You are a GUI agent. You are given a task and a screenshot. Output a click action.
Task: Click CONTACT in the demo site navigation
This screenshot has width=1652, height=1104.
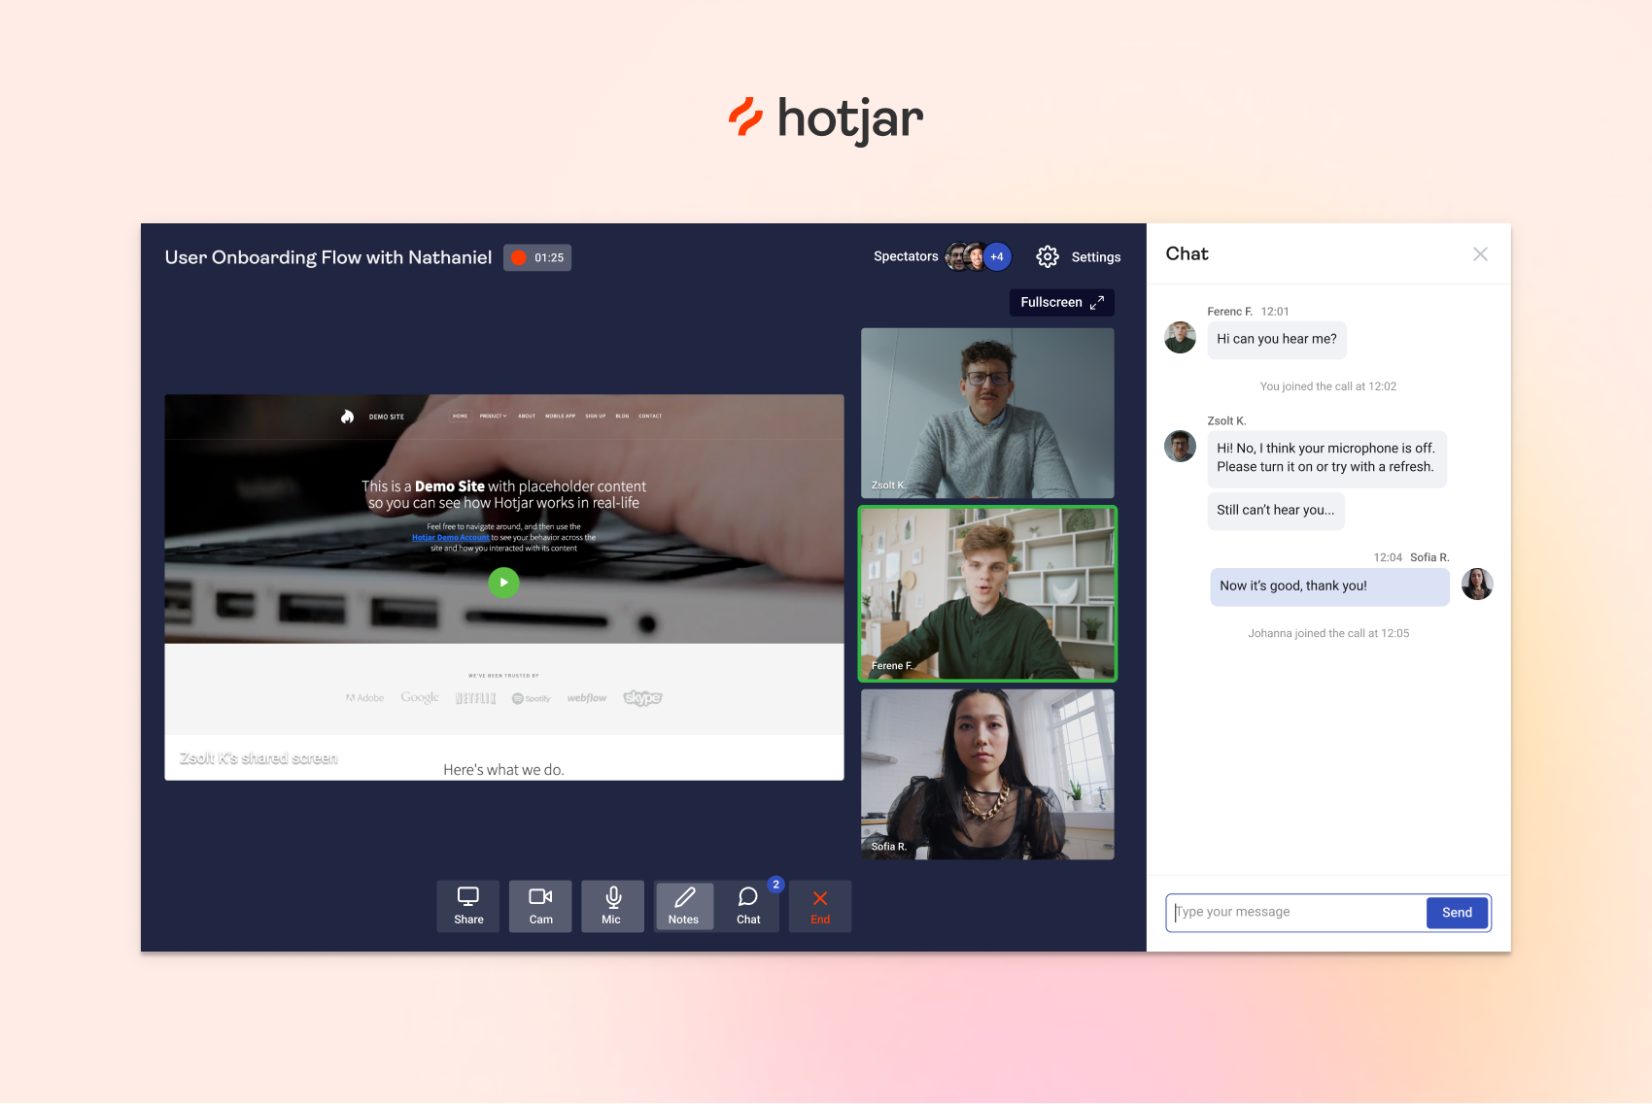(650, 416)
